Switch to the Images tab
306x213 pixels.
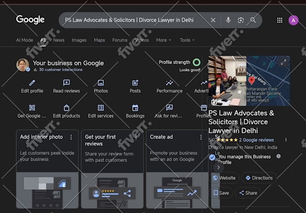click(x=79, y=40)
